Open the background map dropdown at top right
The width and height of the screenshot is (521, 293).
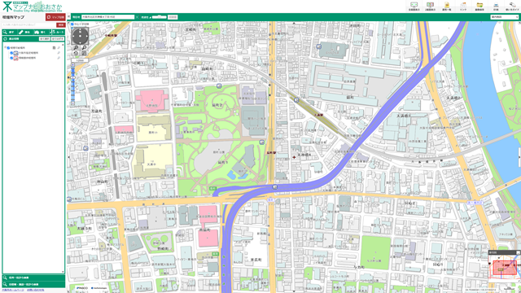pyautogui.click(x=505, y=17)
